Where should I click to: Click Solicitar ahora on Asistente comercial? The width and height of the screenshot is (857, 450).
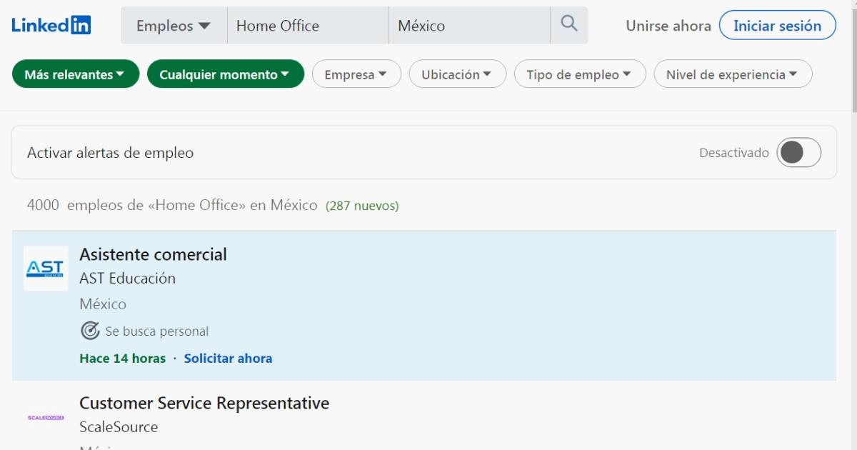[228, 358]
